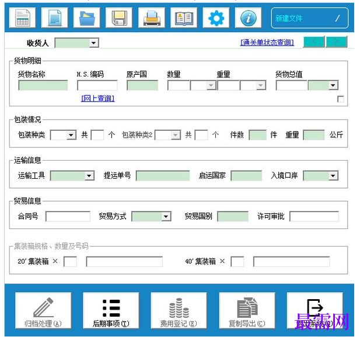Open the address book icon
The height and width of the screenshot is (340, 360).
click(x=184, y=18)
